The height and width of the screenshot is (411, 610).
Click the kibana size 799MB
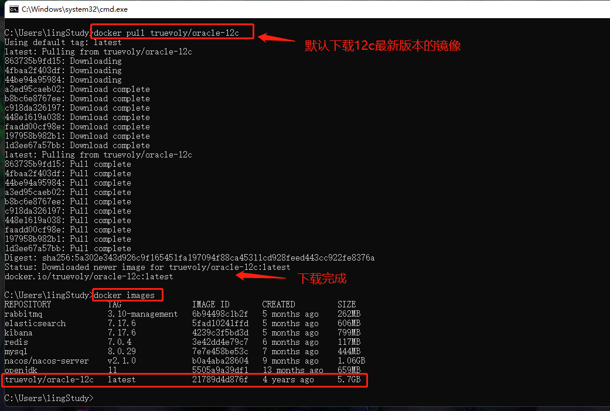(349, 333)
